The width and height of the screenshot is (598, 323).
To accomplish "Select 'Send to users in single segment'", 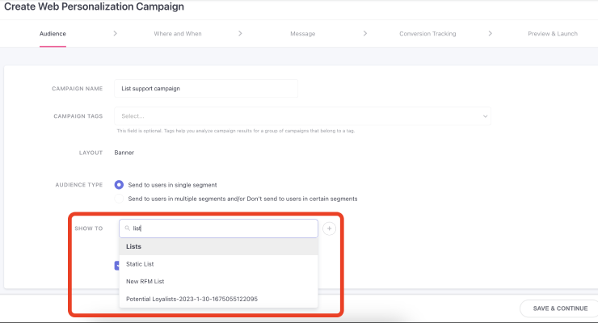I will coord(120,185).
